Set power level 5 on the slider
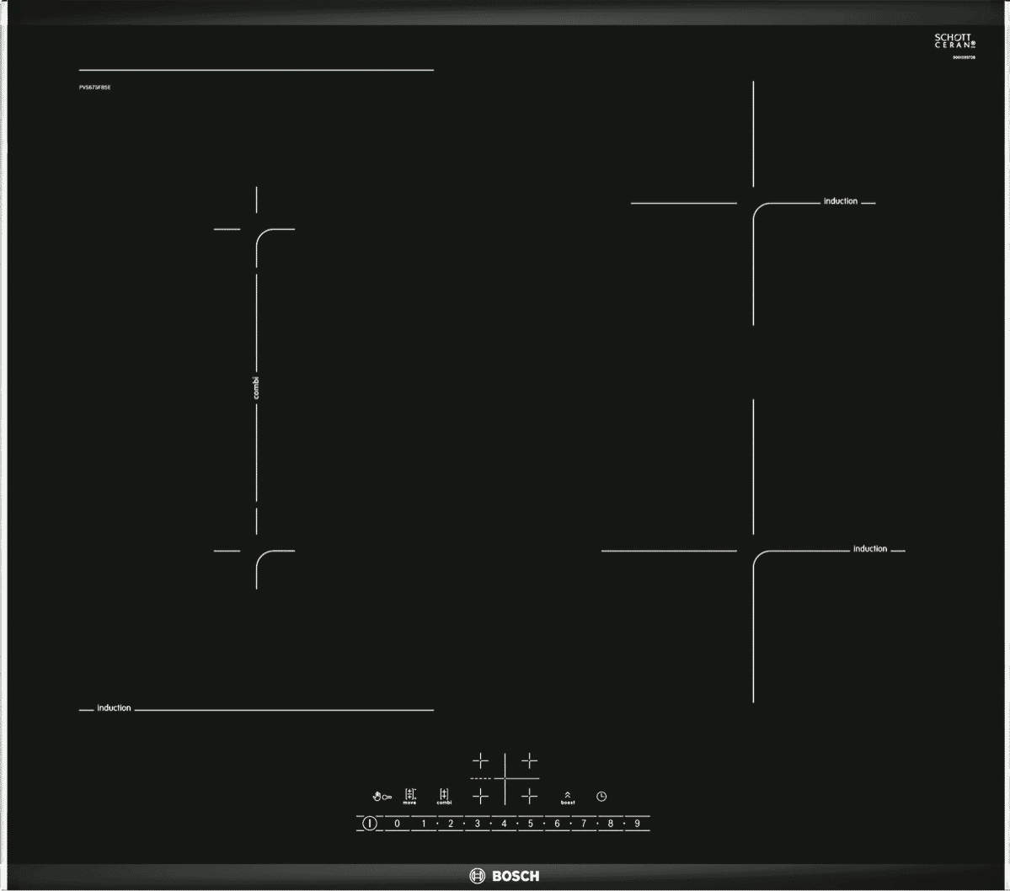Image resolution: width=1010 pixels, height=891 pixels. pos(531,823)
